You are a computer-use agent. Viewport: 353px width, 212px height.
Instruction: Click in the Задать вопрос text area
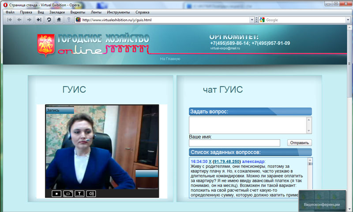[x=248, y=125]
